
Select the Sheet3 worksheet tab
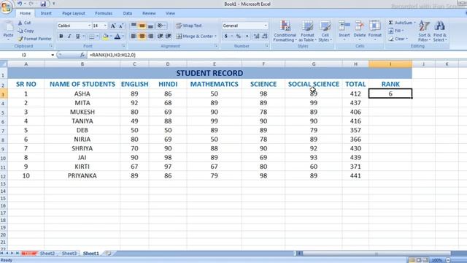click(x=69, y=254)
